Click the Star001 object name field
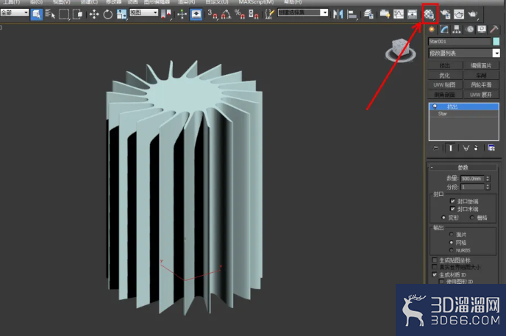 click(x=459, y=42)
